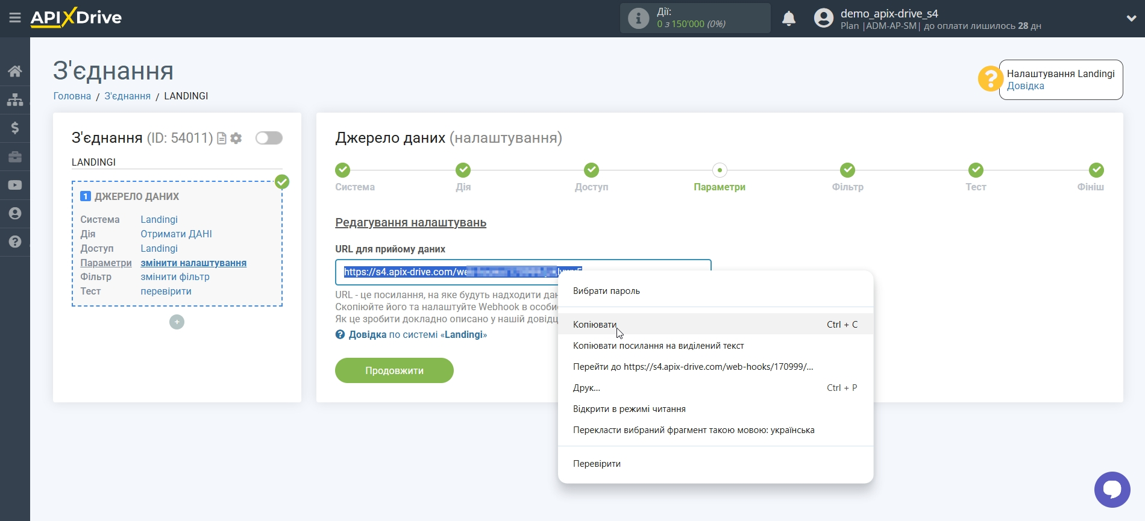Image resolution: width=1145 pixels, height=521 pixels.
Task: Click Отримати ДАНІ action link
Action: point(176,234)
